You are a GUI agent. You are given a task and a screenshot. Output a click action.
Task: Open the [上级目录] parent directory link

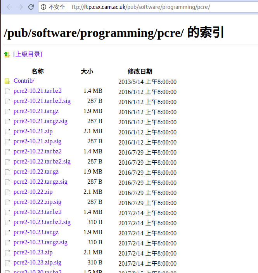28,54
